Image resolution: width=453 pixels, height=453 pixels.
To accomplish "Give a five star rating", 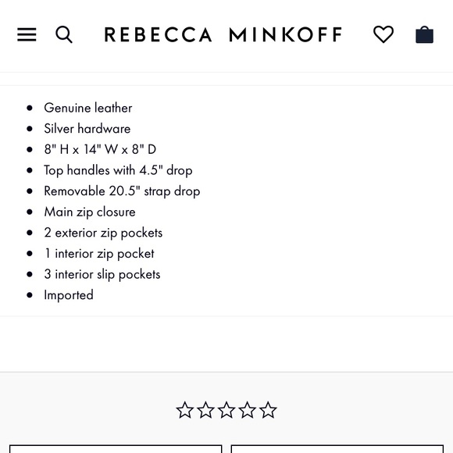I will [268, 410].
